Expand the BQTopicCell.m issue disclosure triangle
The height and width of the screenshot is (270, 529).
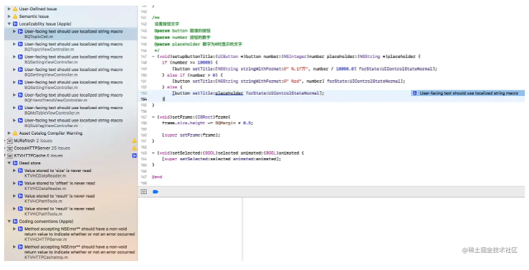14,32
